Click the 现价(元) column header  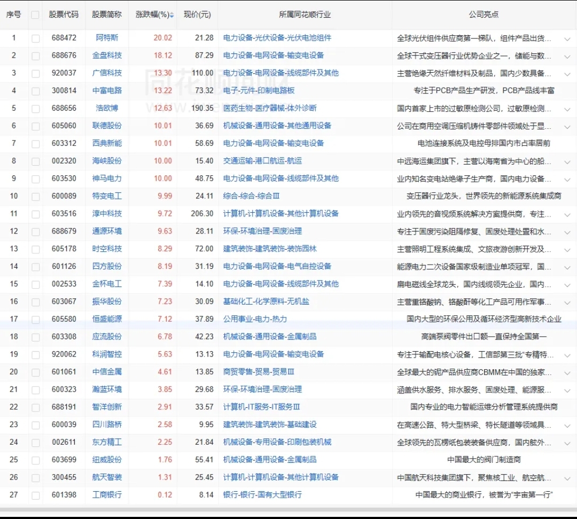coord(197,15)
